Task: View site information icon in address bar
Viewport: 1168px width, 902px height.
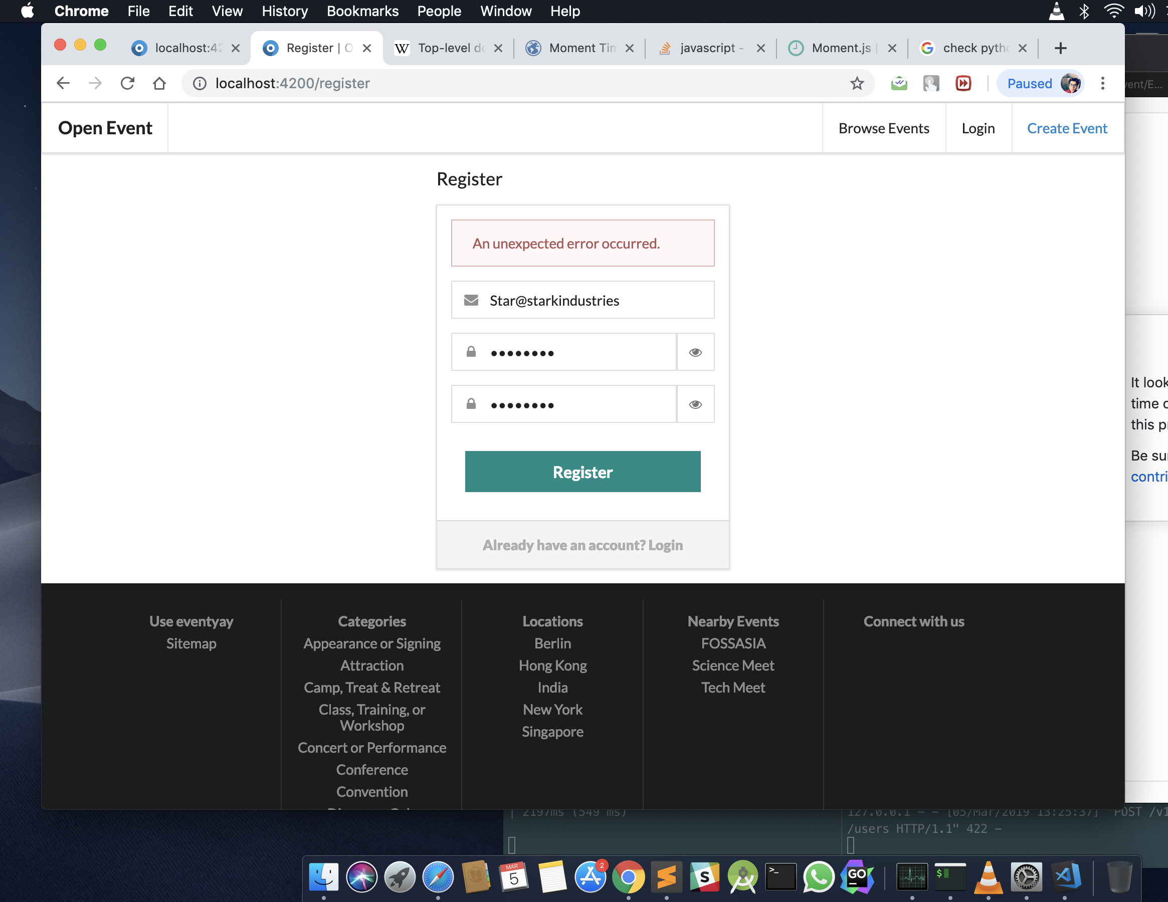Action: tap(200, 83)
